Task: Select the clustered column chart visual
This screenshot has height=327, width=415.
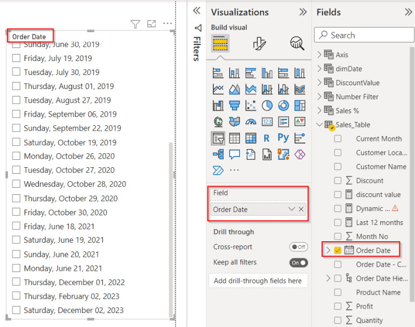Action: (x=267, y=73)
